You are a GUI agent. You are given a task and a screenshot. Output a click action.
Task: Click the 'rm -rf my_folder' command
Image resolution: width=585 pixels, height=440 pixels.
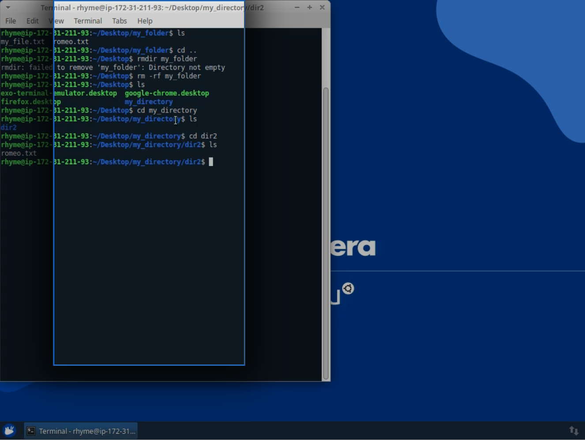coord(169,76)
